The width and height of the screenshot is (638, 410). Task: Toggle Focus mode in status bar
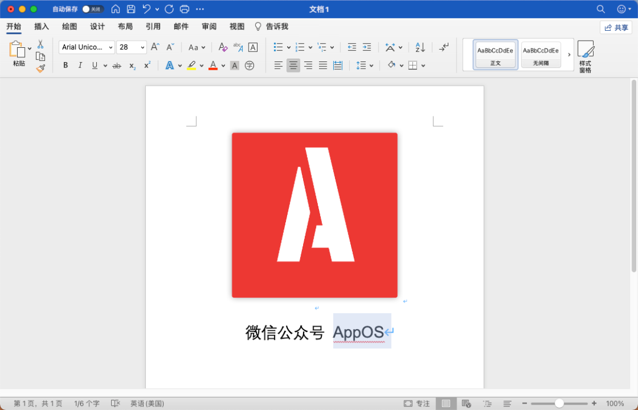(416, 404)
